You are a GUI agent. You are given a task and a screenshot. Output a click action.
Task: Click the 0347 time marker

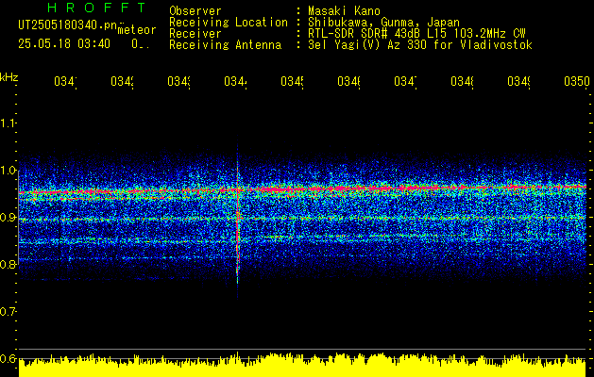click(406, 81)
